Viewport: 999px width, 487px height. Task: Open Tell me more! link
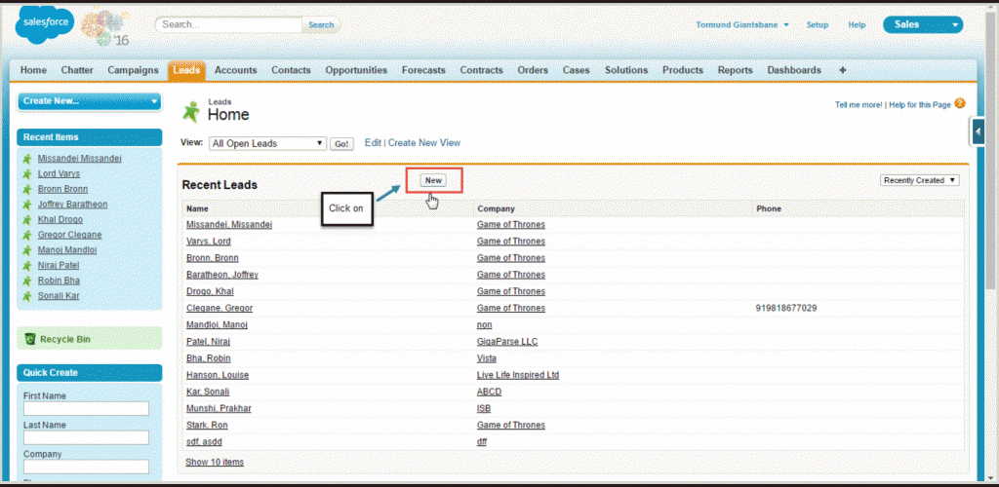coord(859,105)
